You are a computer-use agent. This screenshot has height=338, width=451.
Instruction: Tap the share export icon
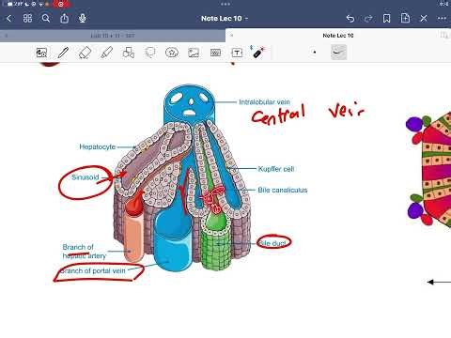(64, 18)
